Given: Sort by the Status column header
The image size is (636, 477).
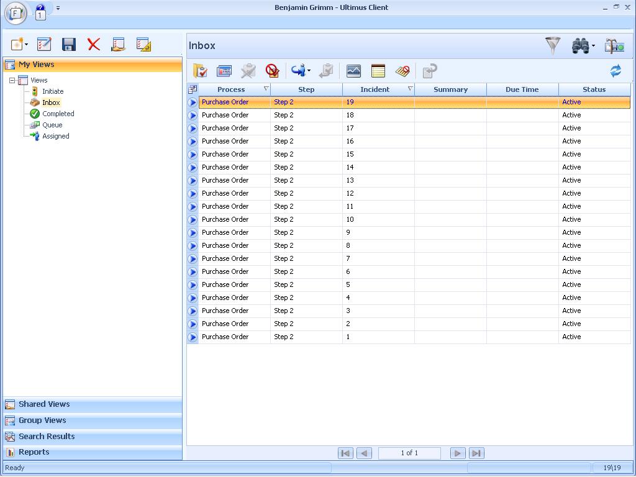Looking at the screenshot, I should tap(594, 89).
